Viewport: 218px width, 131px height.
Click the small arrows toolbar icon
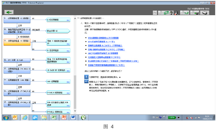click(155, 13)
